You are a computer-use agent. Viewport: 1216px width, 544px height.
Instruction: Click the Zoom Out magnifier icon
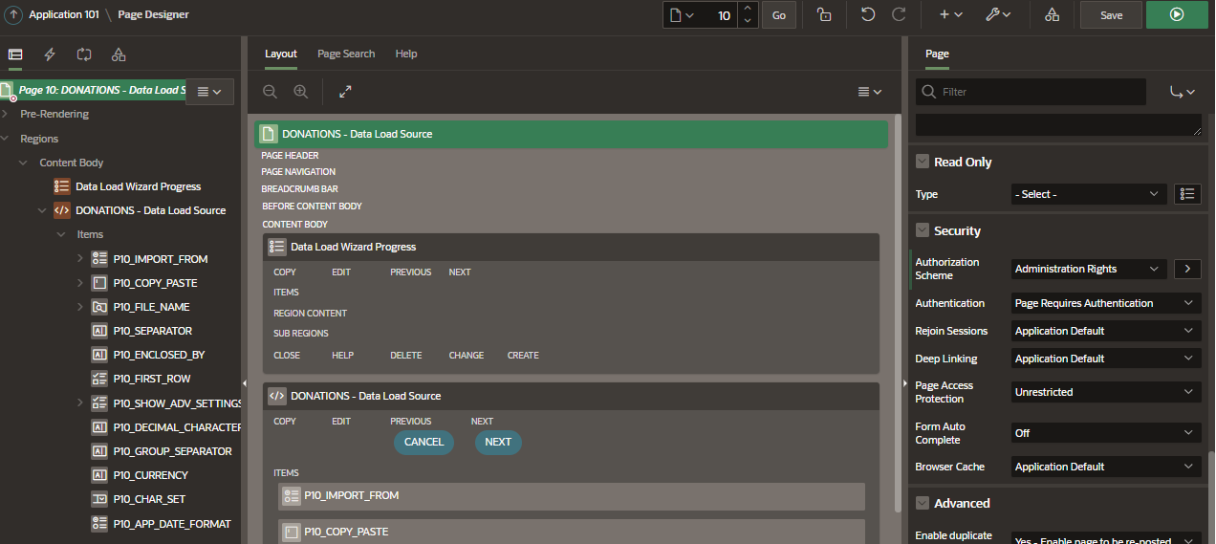click(271, 92)
